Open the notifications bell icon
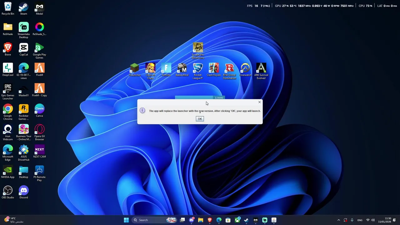 coord(394,220)
